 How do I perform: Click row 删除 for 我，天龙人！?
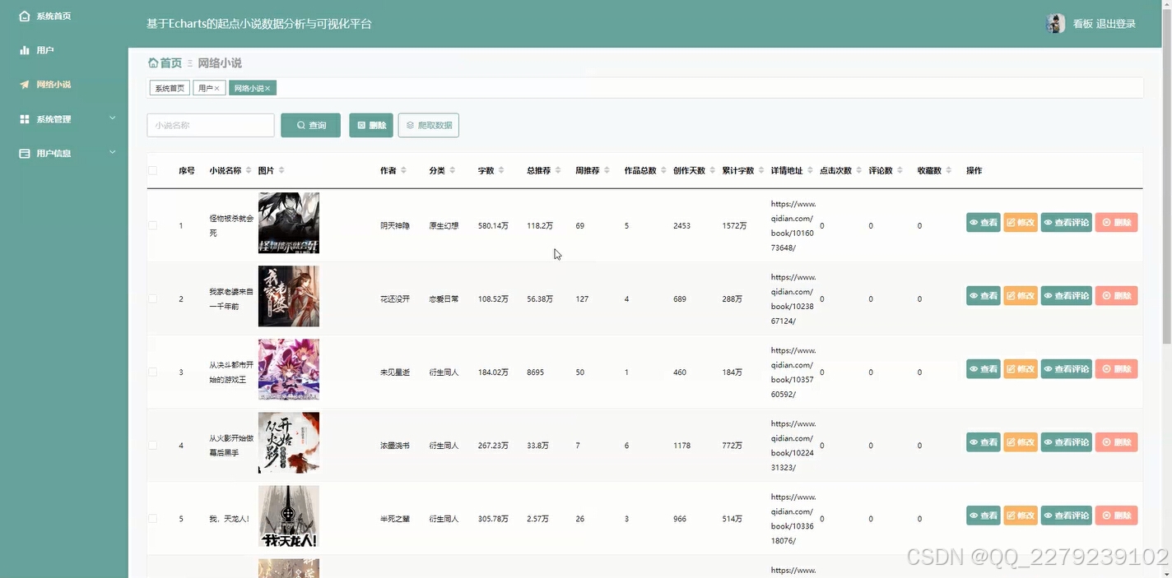[1117, 516]
